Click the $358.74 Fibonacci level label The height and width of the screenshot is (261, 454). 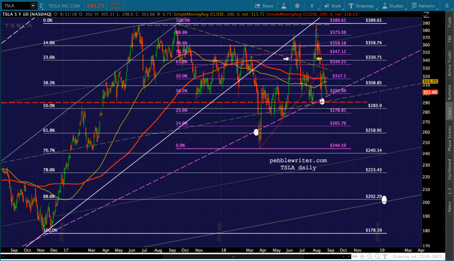(373, 43)
